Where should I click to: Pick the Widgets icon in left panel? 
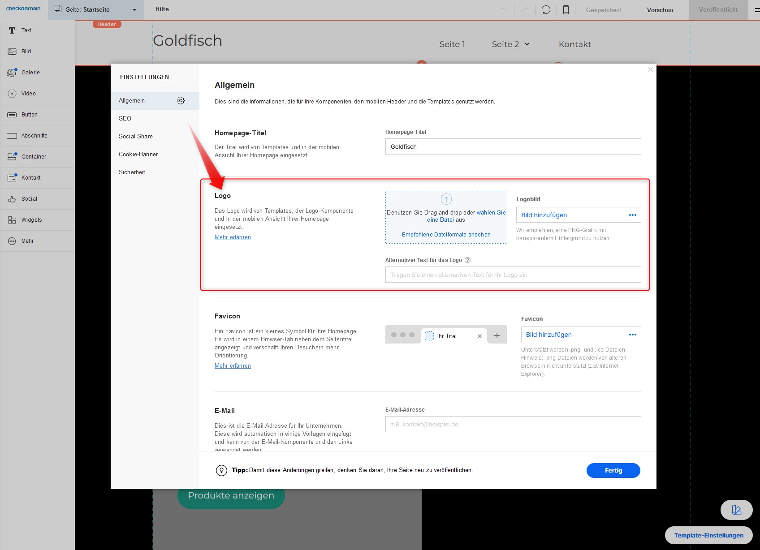pyautogui.click(x=12, y=220)
